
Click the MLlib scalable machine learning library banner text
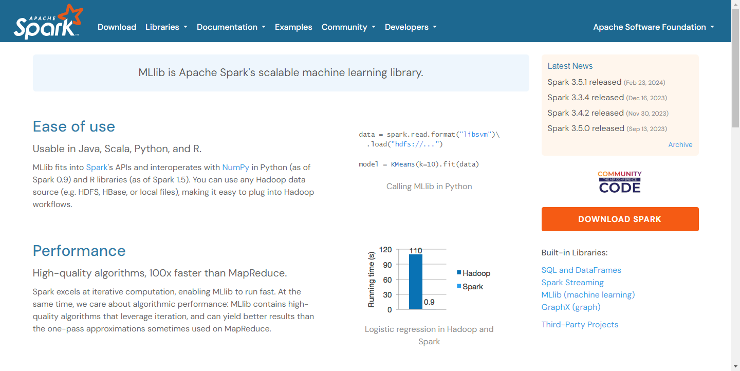(281, 72)
